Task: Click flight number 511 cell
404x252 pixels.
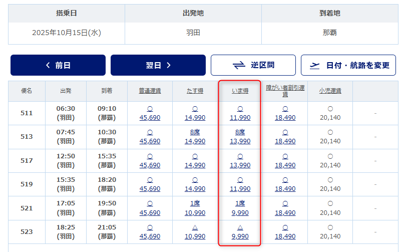Action: click(x=27, y=113)
